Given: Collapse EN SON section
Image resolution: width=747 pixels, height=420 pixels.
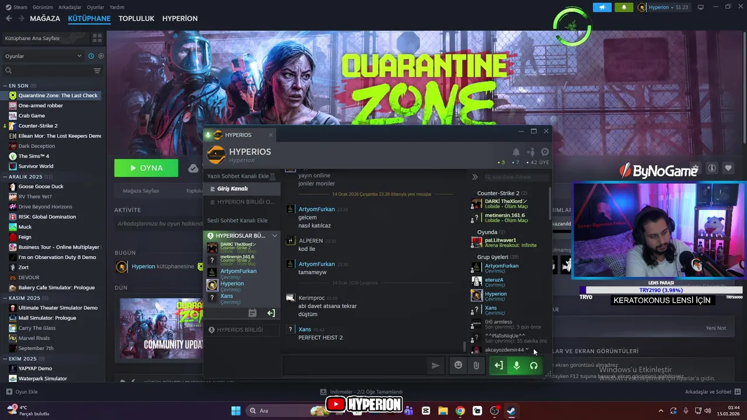Looking at the screenshot, I should (x=20, y=86).
